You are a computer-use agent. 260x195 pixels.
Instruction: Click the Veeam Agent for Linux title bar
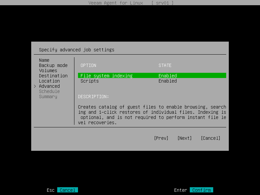[130, 3]
